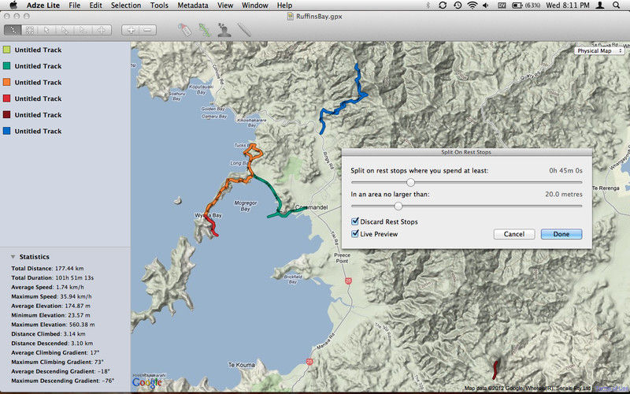
Task: Click the sync arrows menu bar icon
Action: (x=443, y=6)
